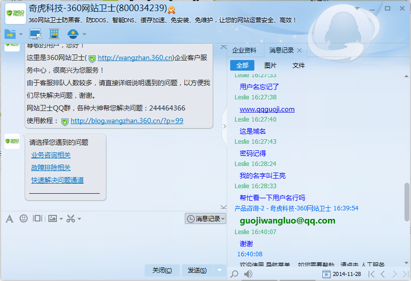
Task: Click the file transfer folder icon
Action: (10, 34)
